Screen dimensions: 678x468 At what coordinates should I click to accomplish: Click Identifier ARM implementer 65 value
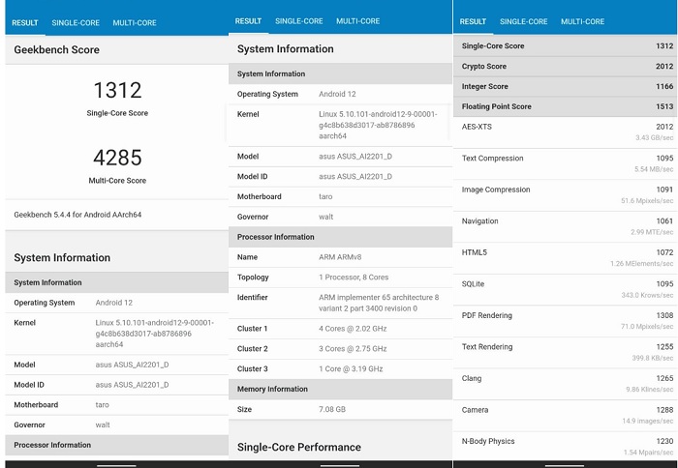pos(379,303)
